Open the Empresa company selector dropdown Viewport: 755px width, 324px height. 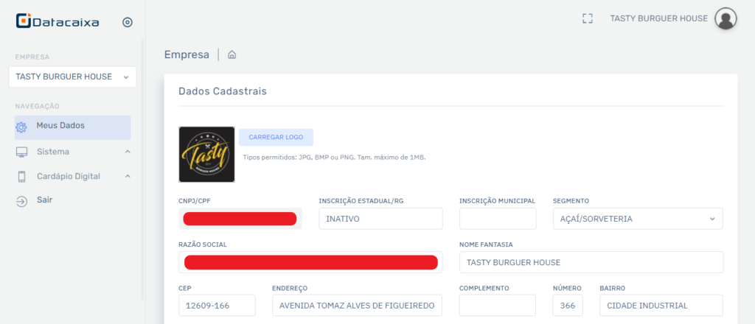(x=72, y=77)
